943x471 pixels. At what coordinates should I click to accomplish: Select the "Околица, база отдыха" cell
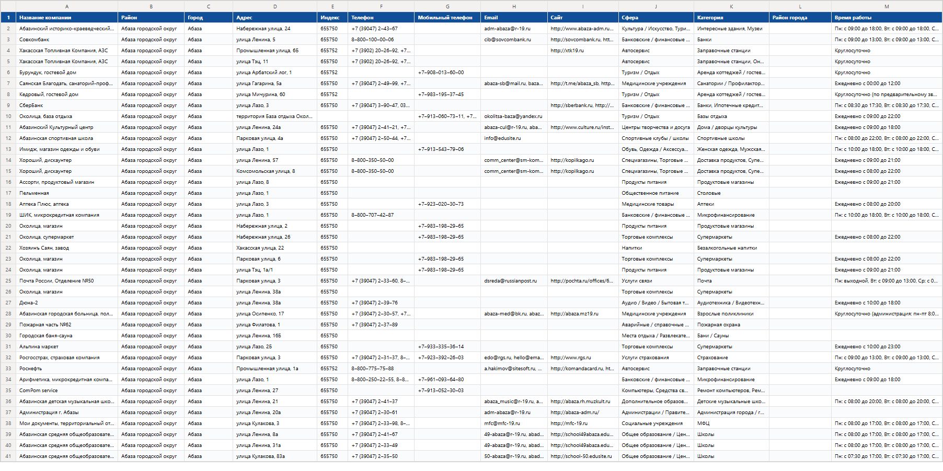(67, 116)
